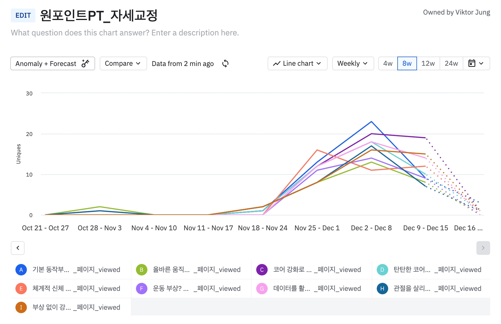Select the 24w time range tab
501x324 pixels.
(451, 63)
